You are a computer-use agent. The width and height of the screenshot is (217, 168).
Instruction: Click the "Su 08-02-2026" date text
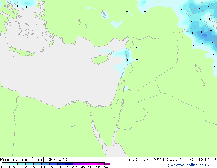click(144, 160)
